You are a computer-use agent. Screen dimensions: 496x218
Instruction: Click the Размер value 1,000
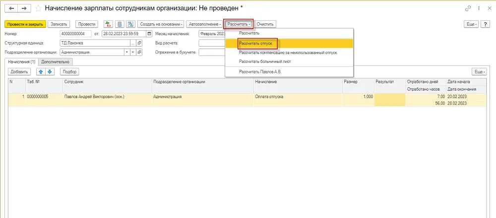358,100
